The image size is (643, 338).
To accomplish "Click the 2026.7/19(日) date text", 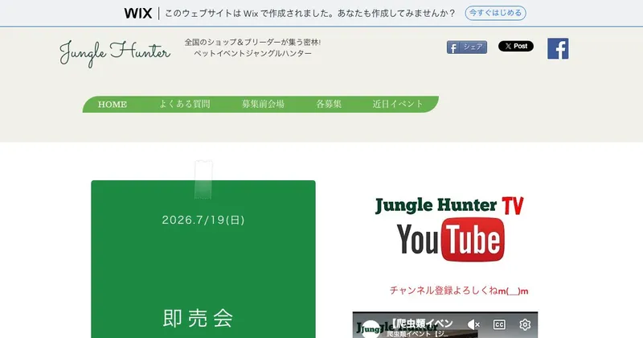I will coord(203,220).
